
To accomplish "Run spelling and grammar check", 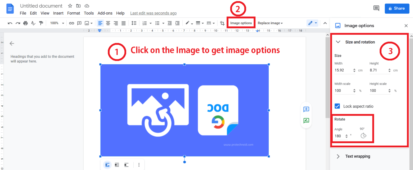I will (x=33, y=23).
